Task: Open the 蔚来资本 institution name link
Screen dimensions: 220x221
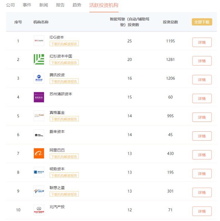Action: coord(57,132)
